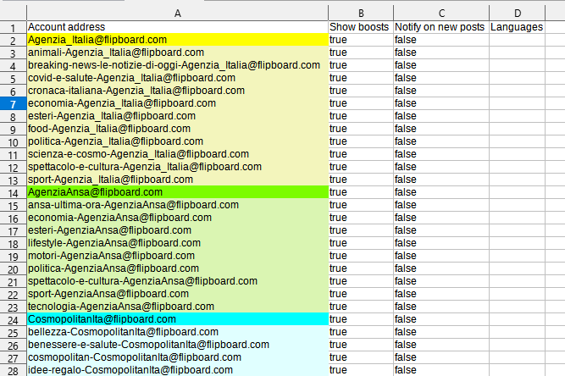Select cell tecnologia-AgenziaAnsa@flipboard.com
The height and width of the screenshot is (376, 565).
pos(178,307)
